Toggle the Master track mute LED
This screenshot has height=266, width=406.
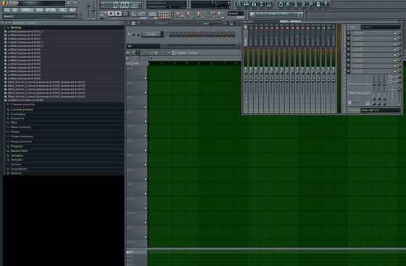click(246, 69)
